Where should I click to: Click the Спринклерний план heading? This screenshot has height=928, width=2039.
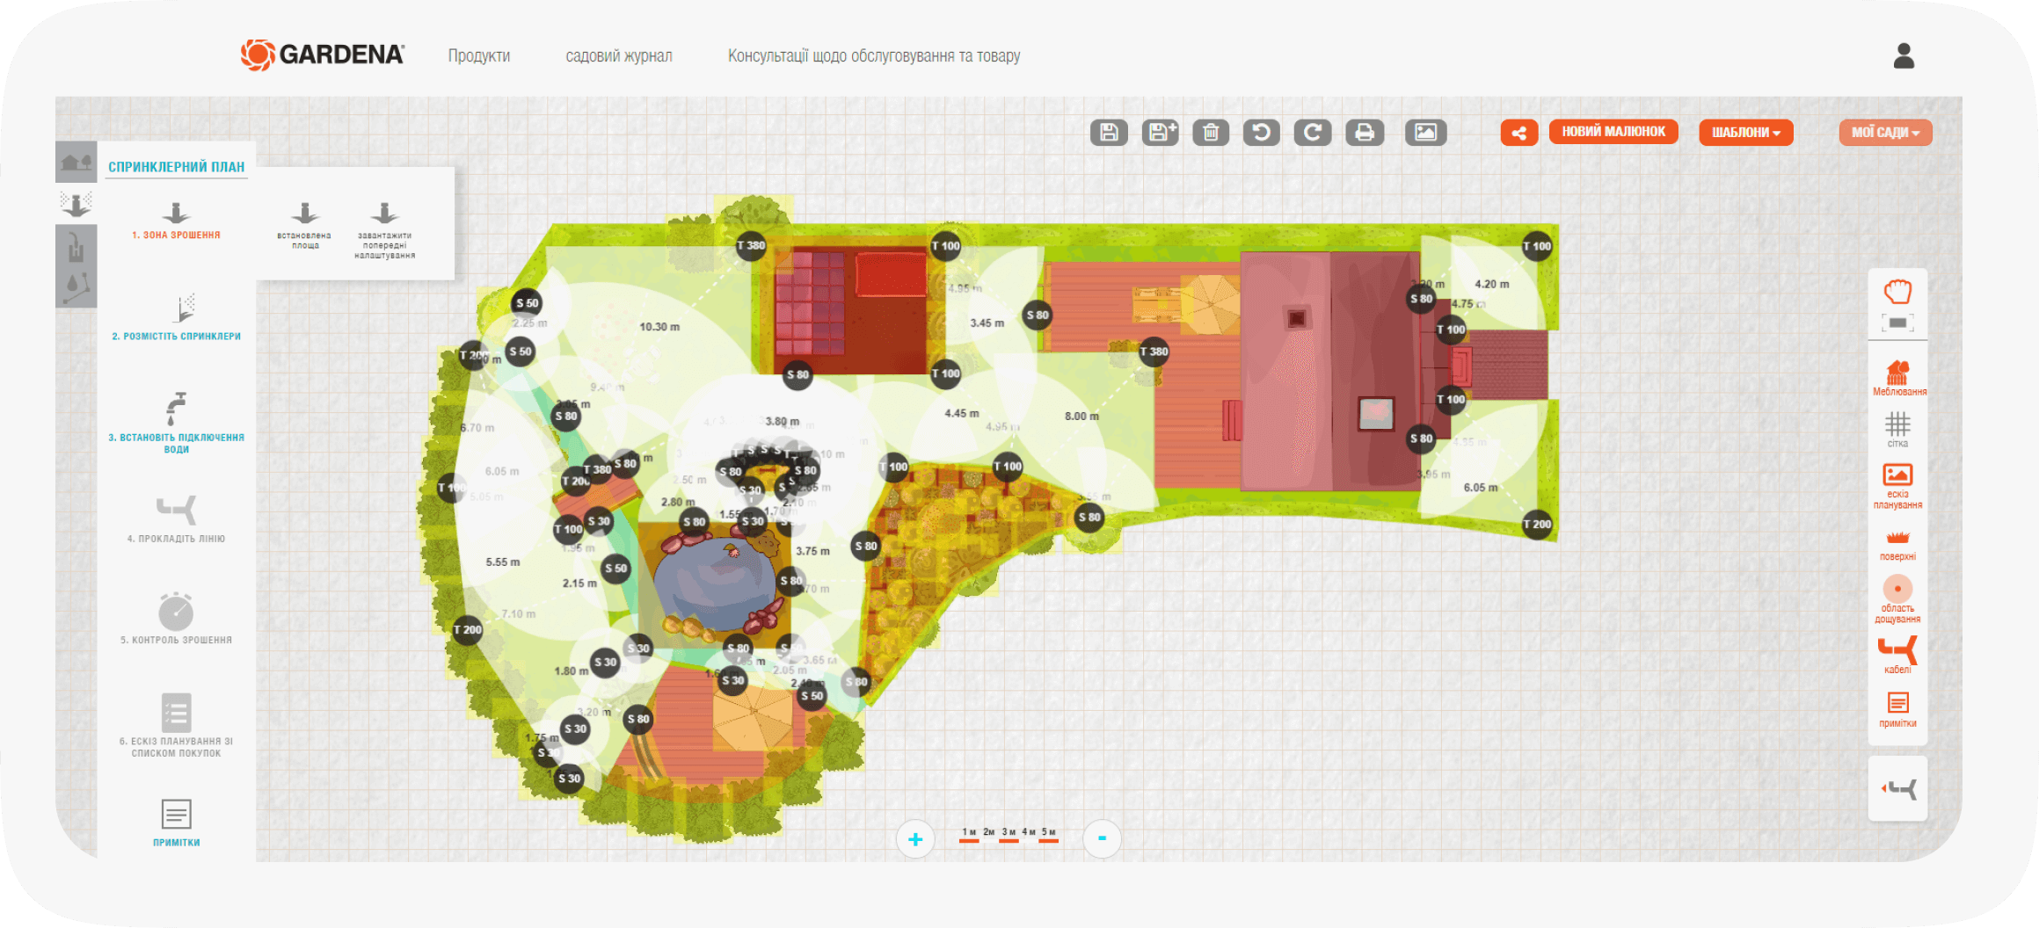tap(176, 166)
